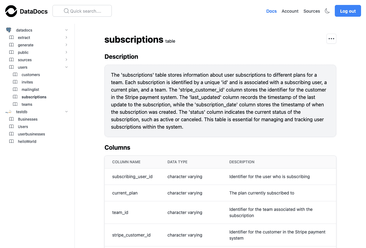The width and height of the screenshot is (366, 248).
Task: Click the book icon beside the public schema
Action: point(11,52)
